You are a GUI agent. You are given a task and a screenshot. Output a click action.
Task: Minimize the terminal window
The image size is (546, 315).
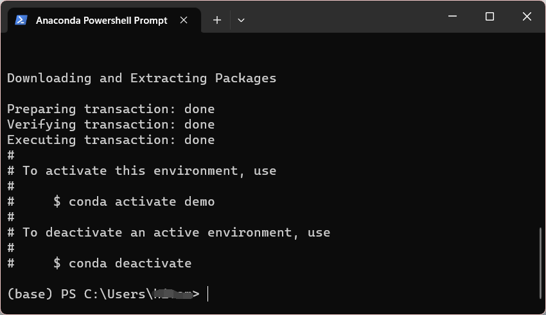click(452, 17)
